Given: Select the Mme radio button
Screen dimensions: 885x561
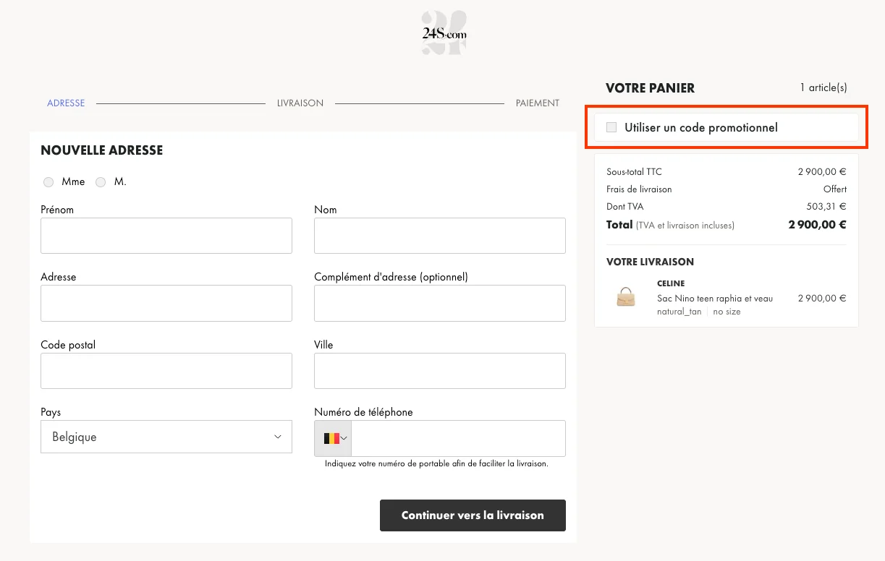Looking at the screenshot, I should pos(48,182).
